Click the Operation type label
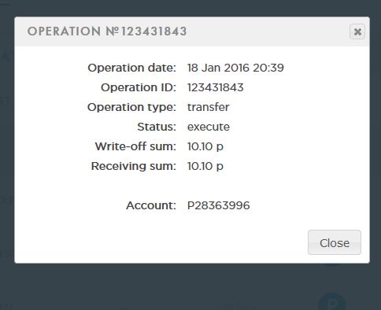The height and width of the screenshot is (310, 381). pyautogui.click(x=131, y=107)
